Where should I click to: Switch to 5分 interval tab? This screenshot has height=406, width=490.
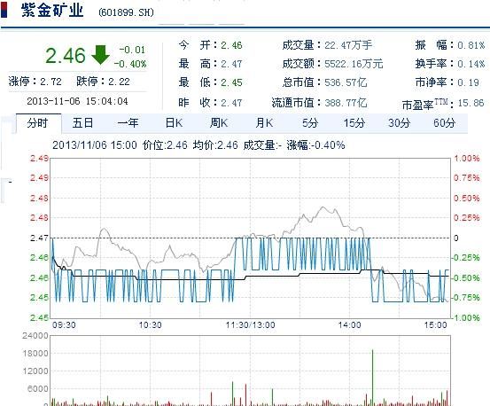[x=310, y=123]
